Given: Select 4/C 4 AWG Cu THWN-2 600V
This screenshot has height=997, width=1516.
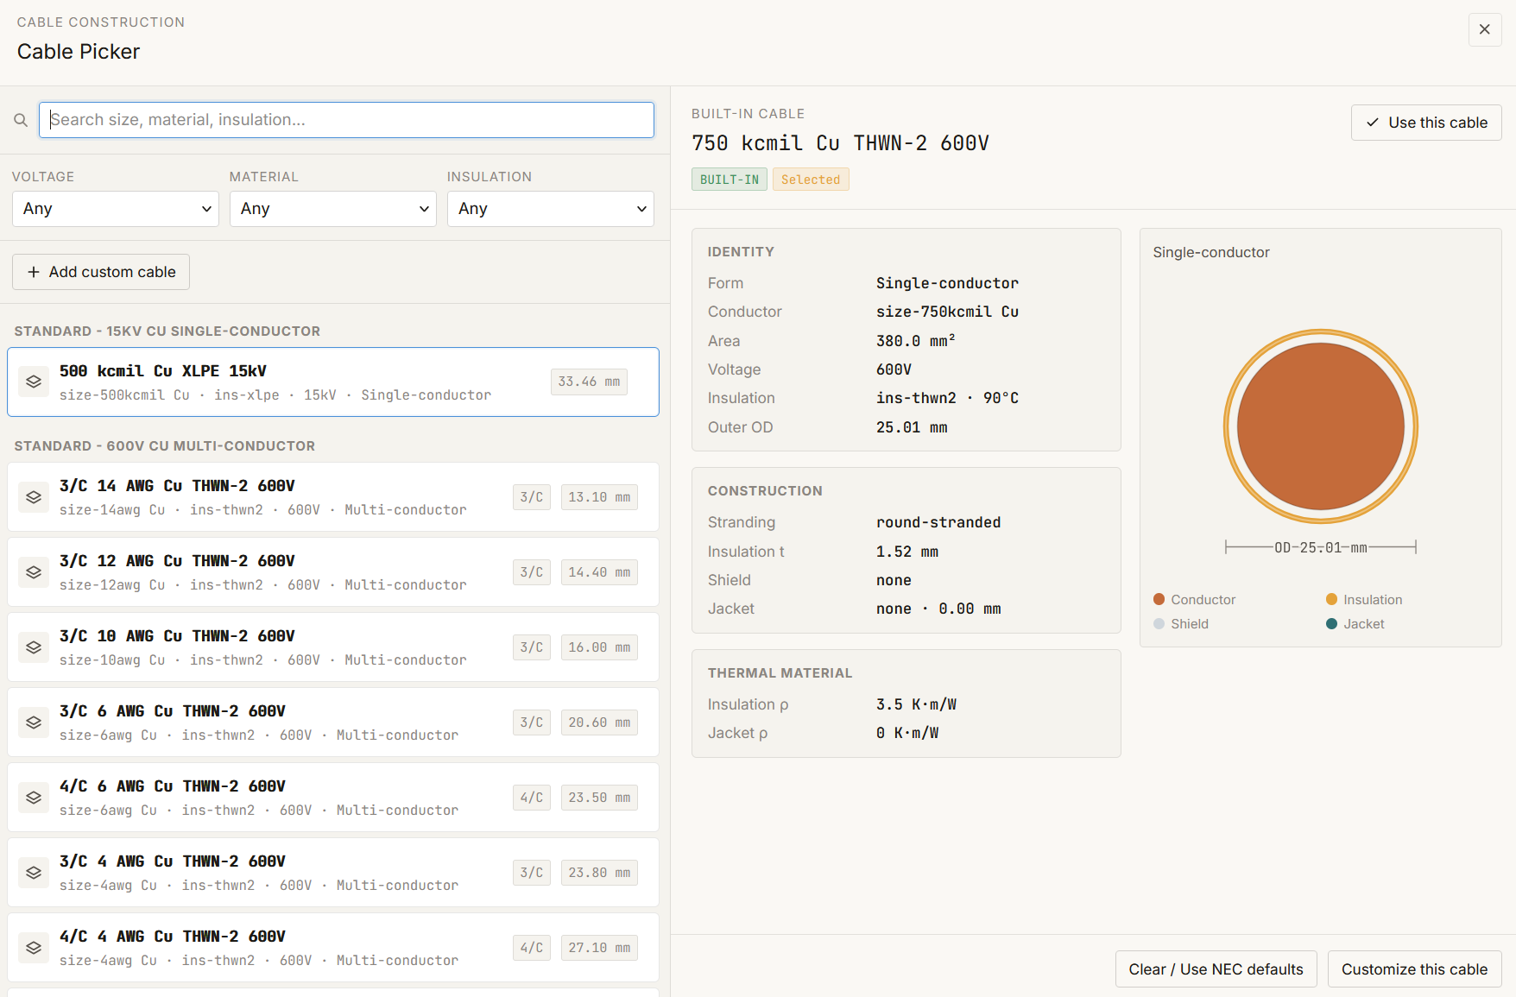Looking at the screenshot, I should 333,948.
